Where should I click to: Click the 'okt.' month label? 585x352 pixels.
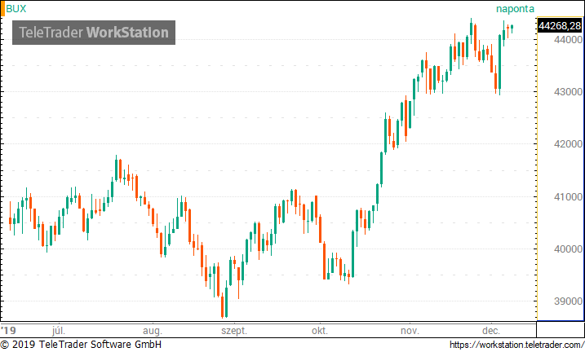point(320,330)
